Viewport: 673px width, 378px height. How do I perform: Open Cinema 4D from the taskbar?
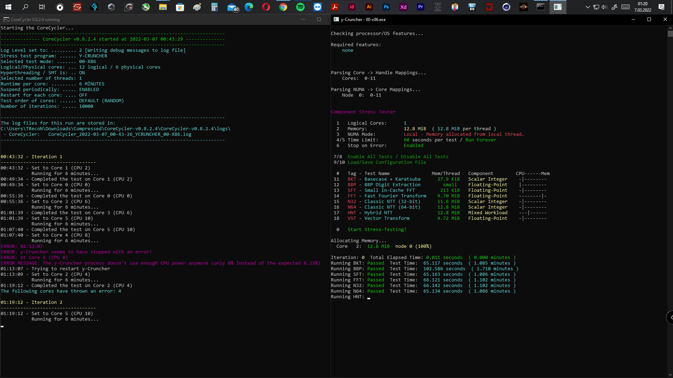pyautogui.click(x=507, y=7)
